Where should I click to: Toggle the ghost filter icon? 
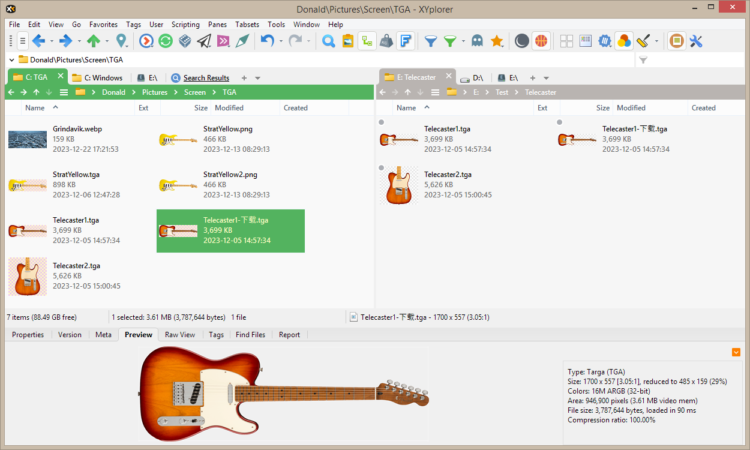(477, 41)
